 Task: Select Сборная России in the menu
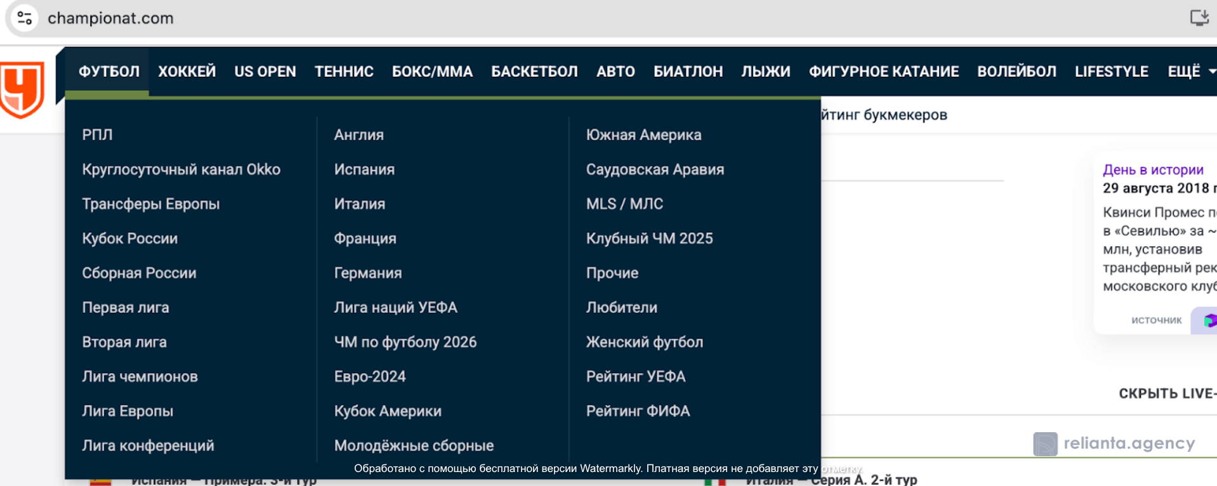pos(139,273)
